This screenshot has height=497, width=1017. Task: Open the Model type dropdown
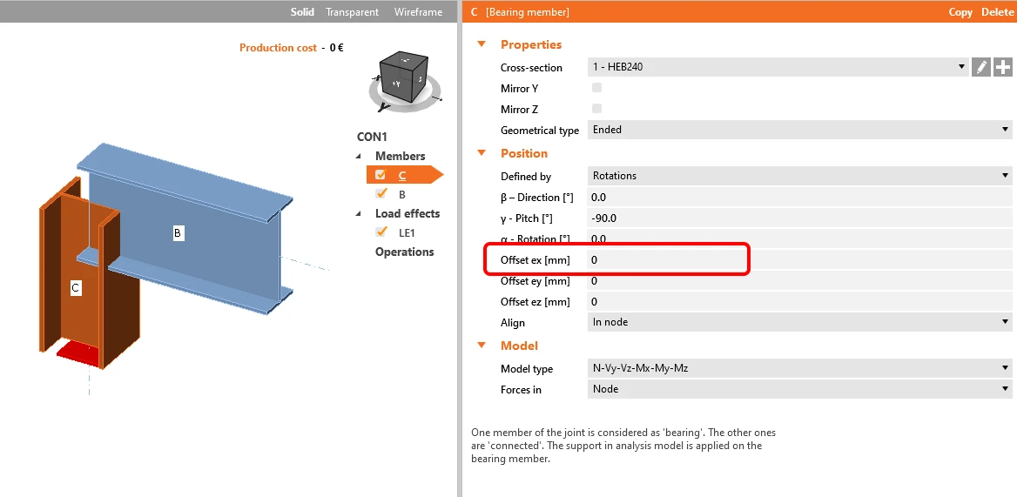799,368
